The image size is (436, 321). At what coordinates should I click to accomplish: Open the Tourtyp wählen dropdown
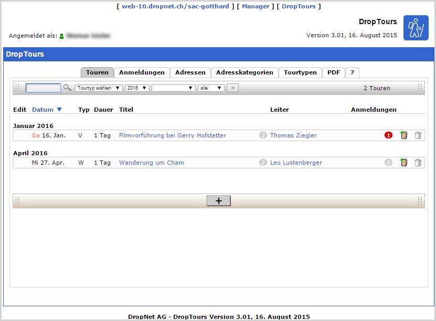(99, 88)
